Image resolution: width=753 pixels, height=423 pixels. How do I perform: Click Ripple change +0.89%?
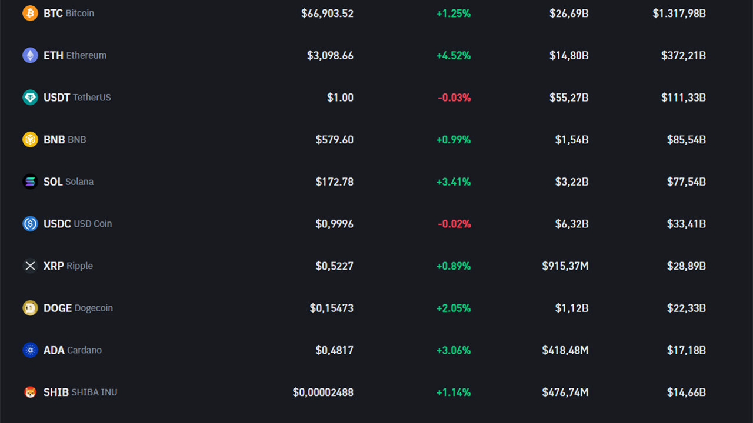(x=454, y=266)
